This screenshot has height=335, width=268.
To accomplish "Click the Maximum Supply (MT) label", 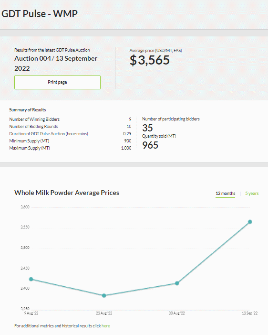I will click(30, 148).
